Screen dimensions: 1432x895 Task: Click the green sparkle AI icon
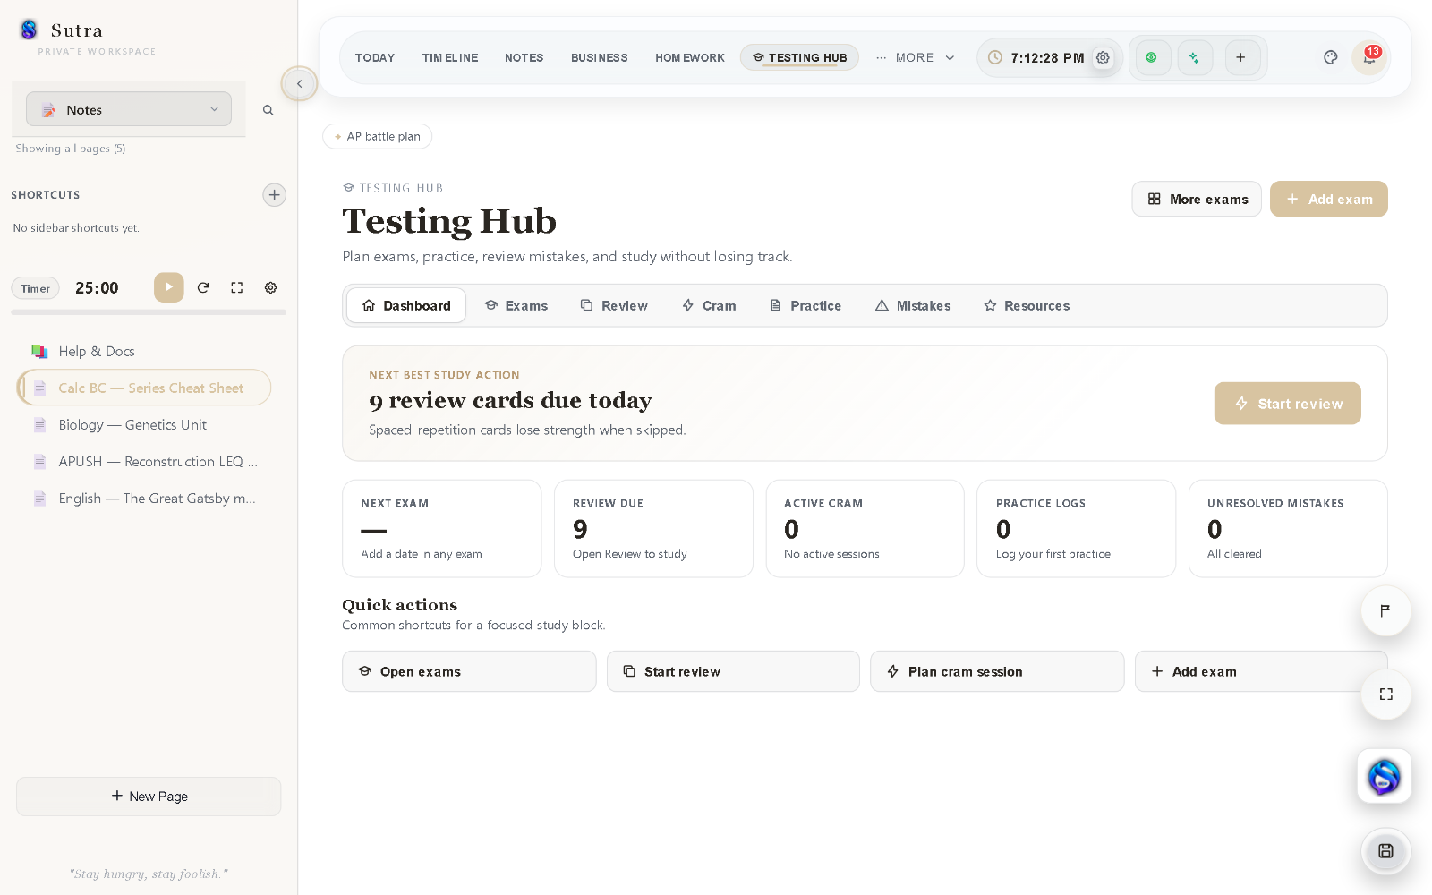[1194, 57]
